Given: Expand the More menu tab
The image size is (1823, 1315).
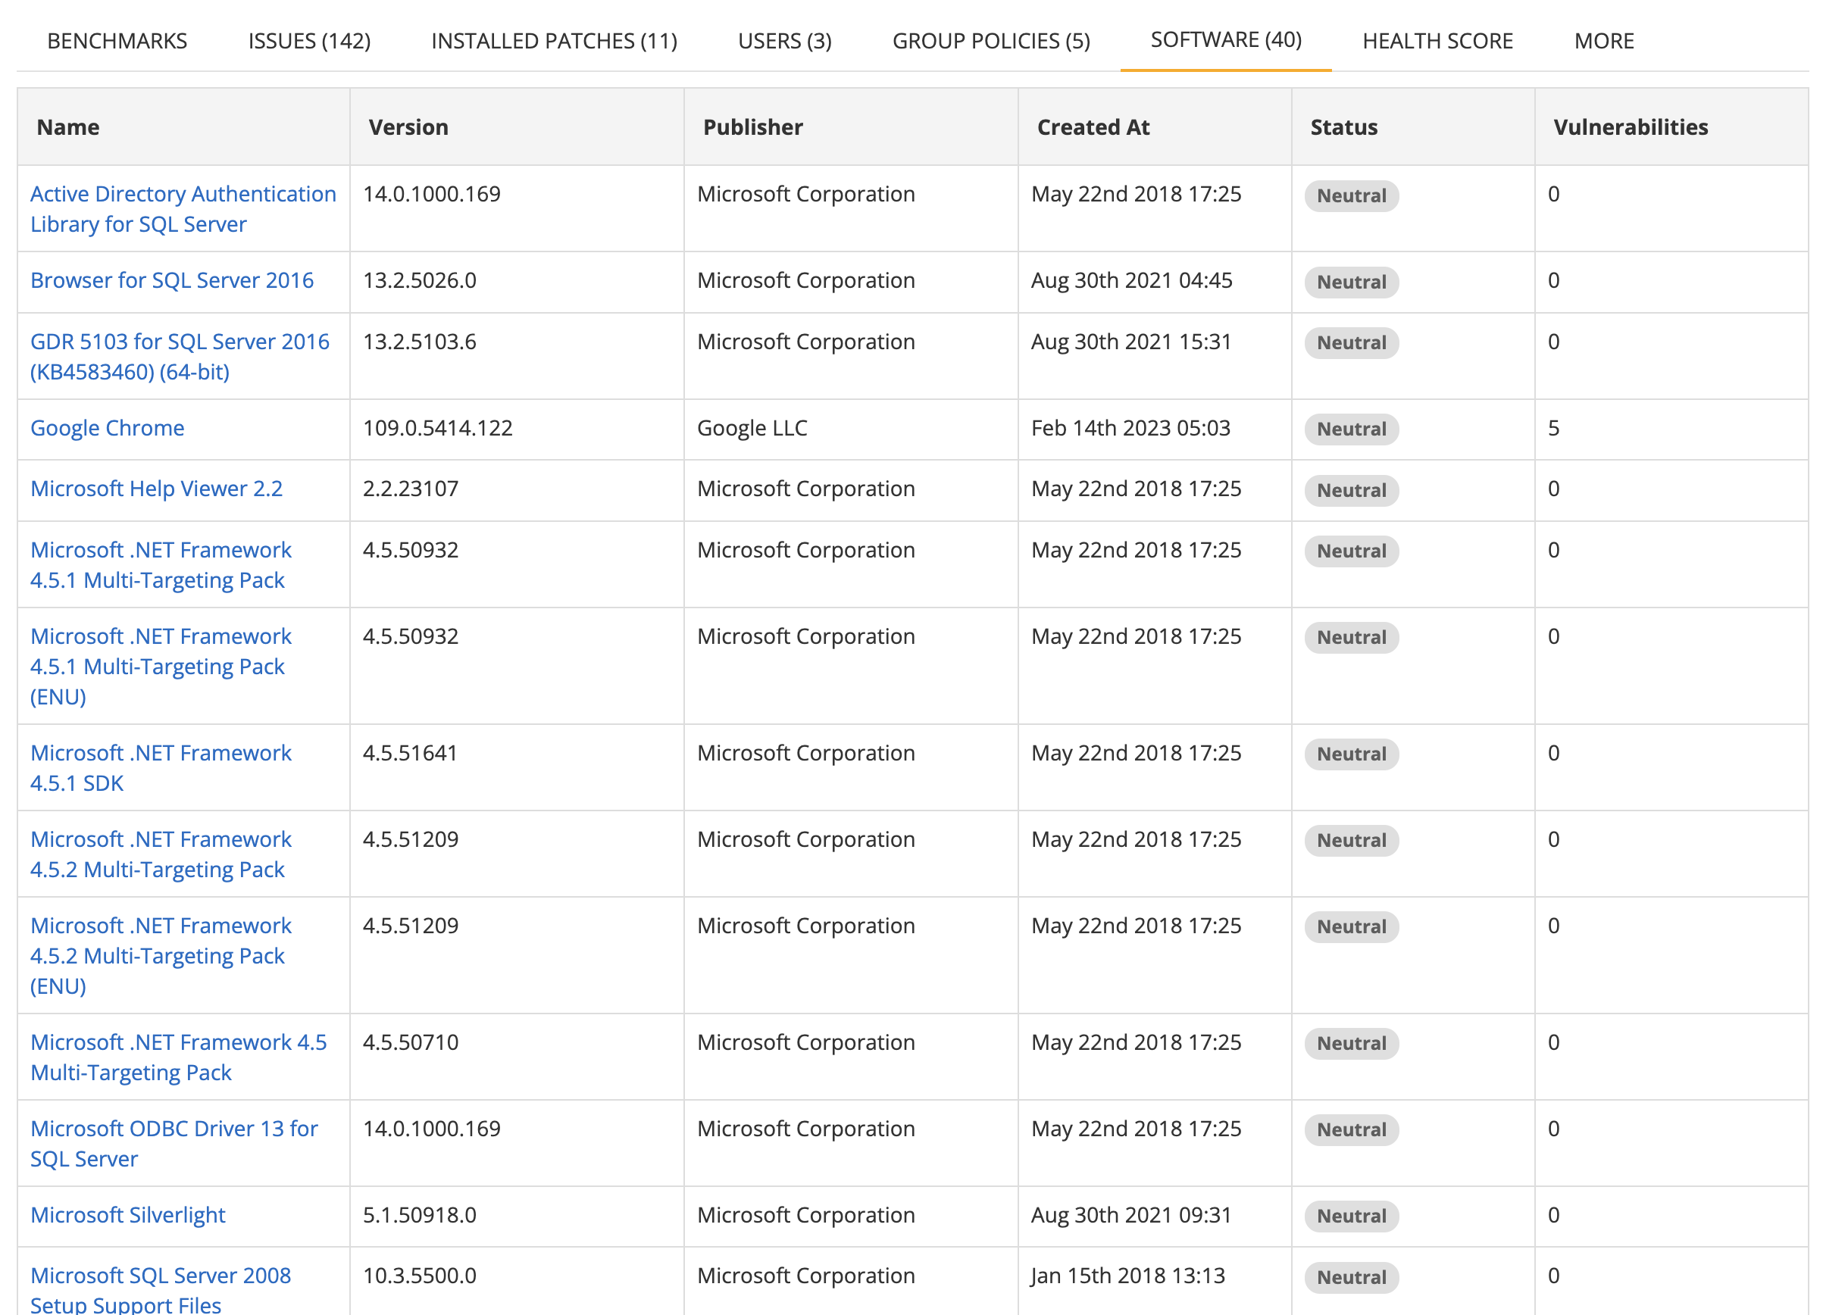Looking at the screenshot, I should tap(1603, 41).
